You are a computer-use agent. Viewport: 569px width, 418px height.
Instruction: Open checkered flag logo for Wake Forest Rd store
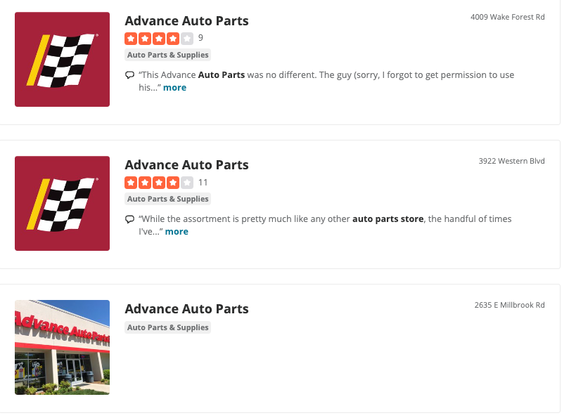pyautogui.click(x=62, y=59)
